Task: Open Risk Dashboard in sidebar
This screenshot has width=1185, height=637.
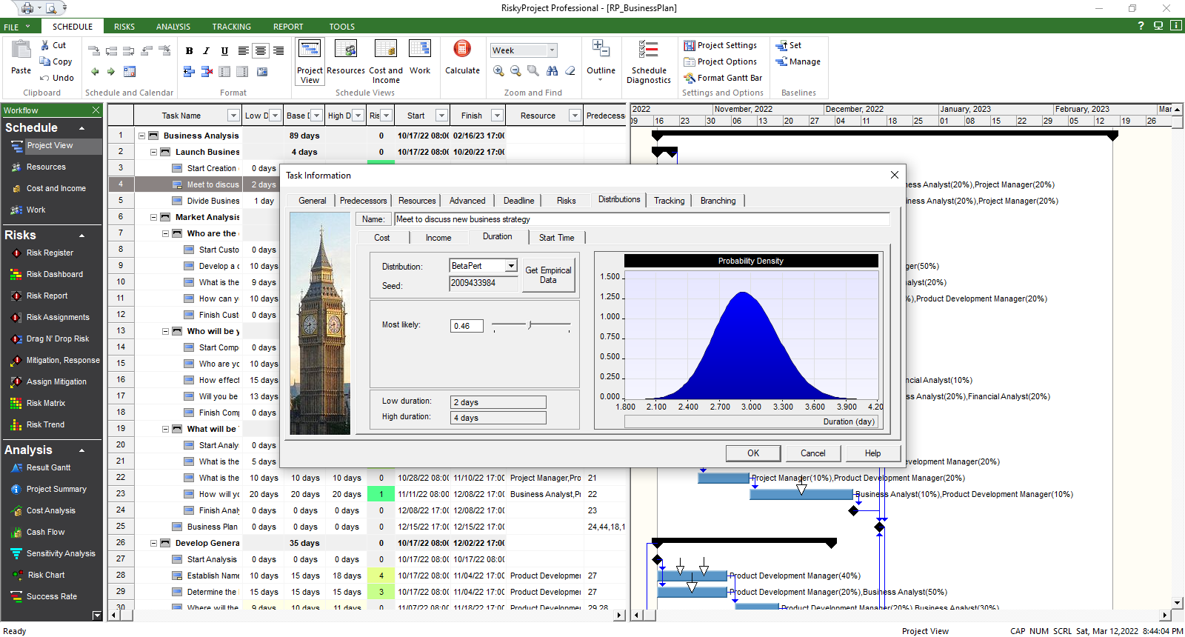Action: click(x=54, y=274)
